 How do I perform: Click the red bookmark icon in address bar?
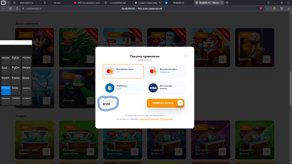coord(261,8)
